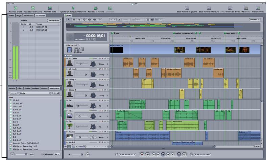Open the Effets tab
This screenshot has width=267, height=160.
(x=20, y=88)
